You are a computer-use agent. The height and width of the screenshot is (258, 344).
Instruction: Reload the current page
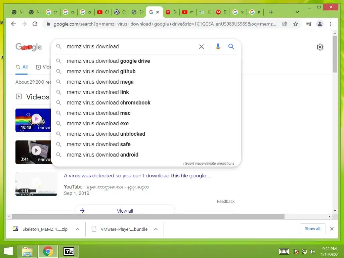click(x=35, y=24)
